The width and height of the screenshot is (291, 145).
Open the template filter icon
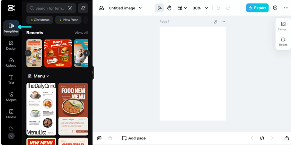click(83, 8)
